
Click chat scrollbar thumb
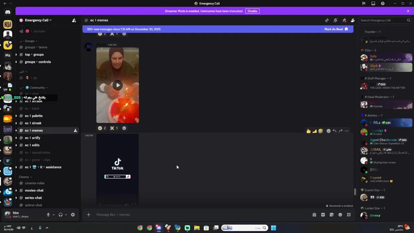355,192
